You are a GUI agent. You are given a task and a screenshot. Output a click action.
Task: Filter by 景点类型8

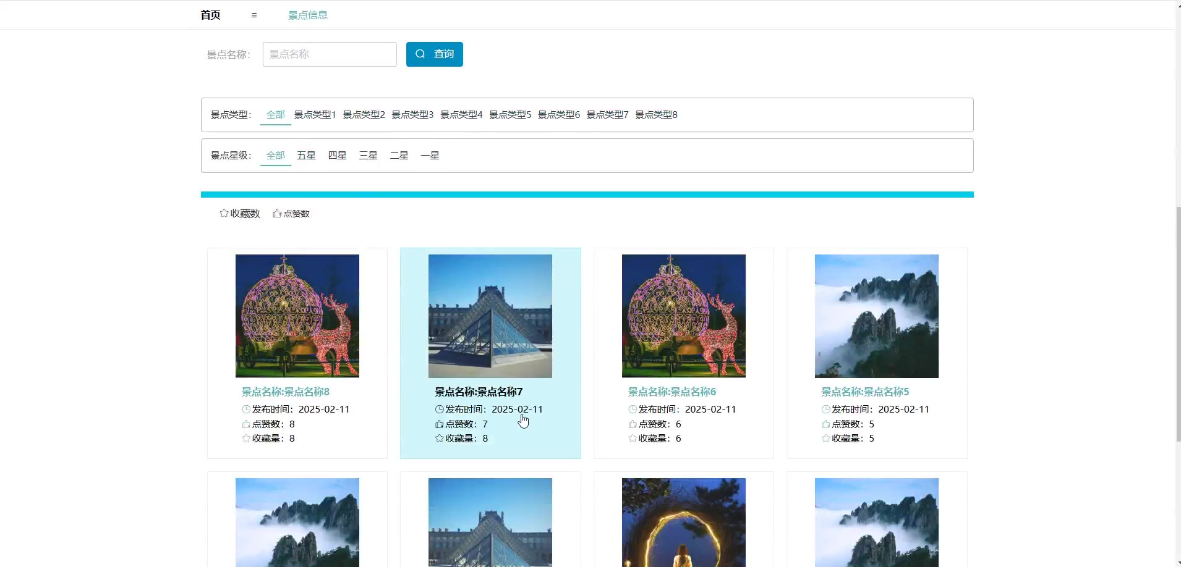(656, 115)
